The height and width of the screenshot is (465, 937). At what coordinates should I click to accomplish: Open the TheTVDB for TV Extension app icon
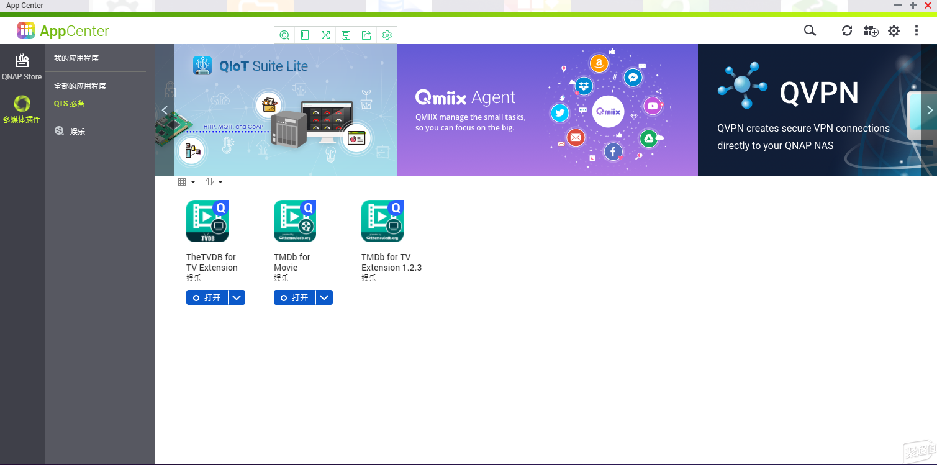(x=207, y=221)
